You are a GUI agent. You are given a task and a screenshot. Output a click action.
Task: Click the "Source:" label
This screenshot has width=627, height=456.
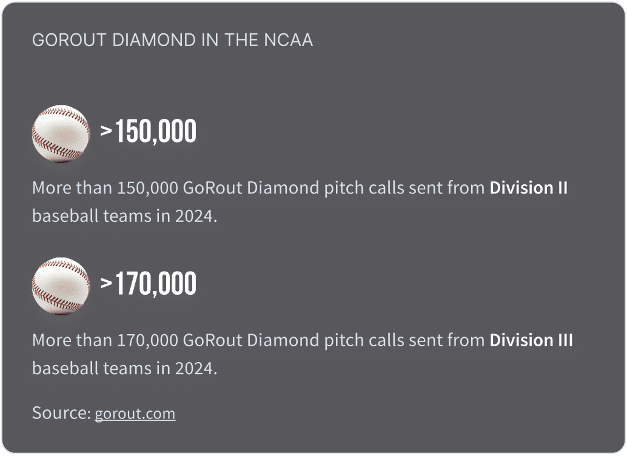[x=61, y=413]
